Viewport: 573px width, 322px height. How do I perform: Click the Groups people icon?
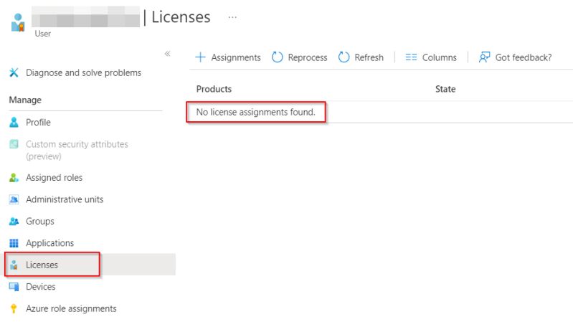[14, 221]
